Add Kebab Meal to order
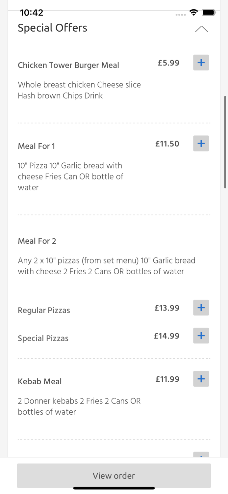 [201, 379]
